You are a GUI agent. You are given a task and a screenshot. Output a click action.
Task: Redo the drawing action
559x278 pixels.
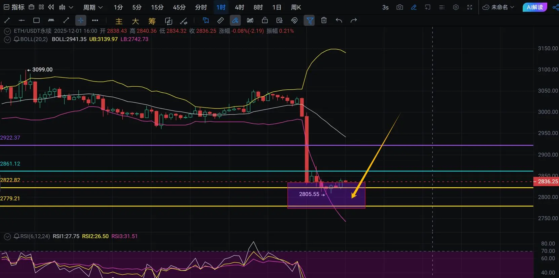pyautogui.click(x=354, y=20)
